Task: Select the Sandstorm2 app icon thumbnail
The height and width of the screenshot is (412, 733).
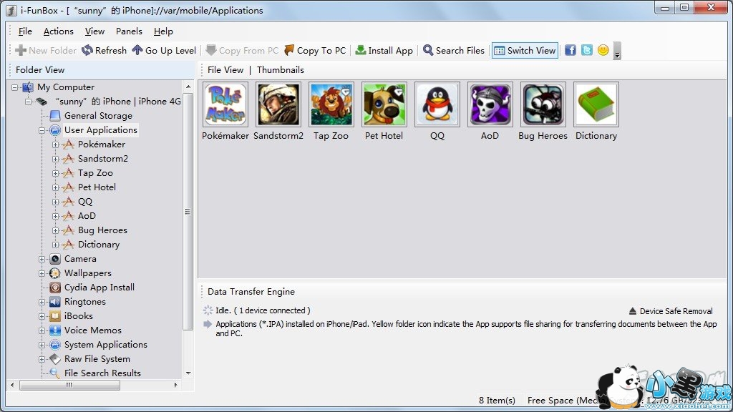Action: tap(278, 104)
